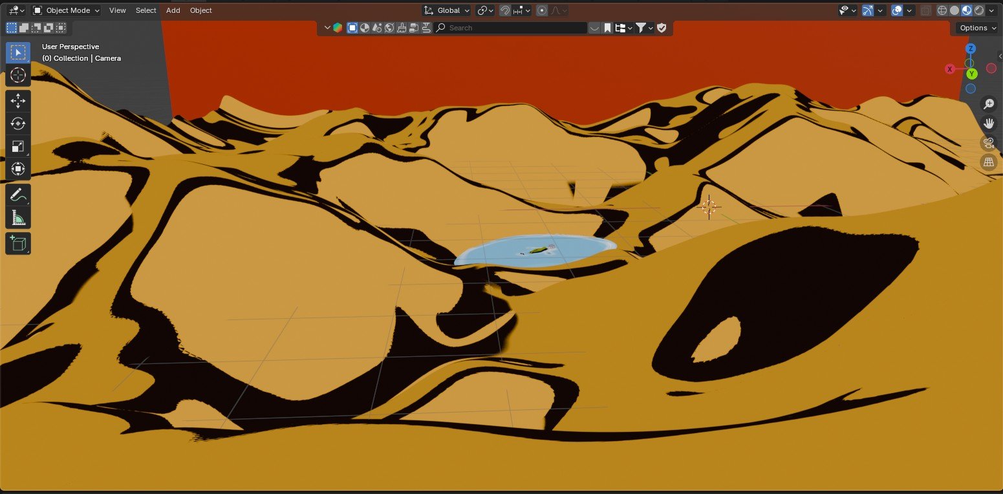Open the Add menu
This screenshot has height=494, width=1003.
click(x=173, y=10)
